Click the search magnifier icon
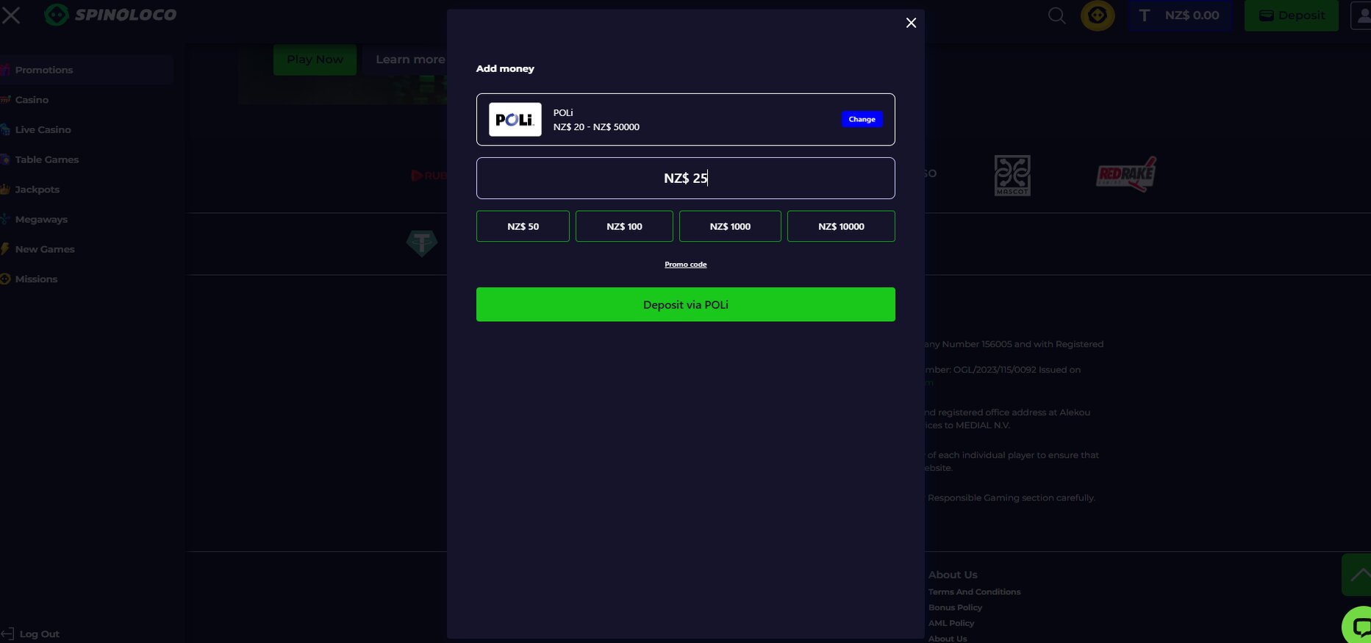This screenshot has height=643, width=1371. pos(1056,15)
